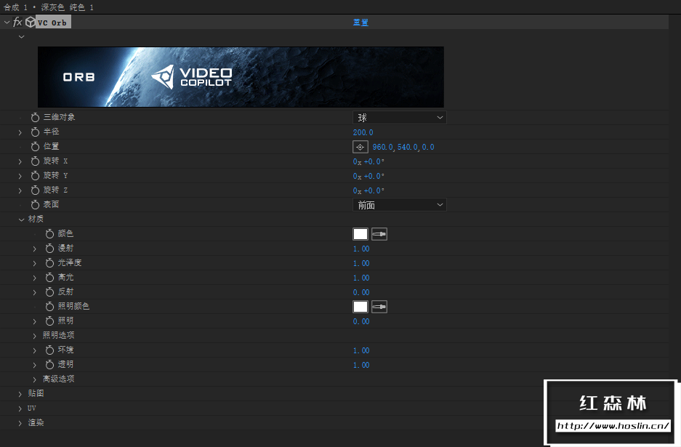Viewport: 681px width, 447px height.
Task: Expand the 光泽度 property
Action: click(34, 263)
